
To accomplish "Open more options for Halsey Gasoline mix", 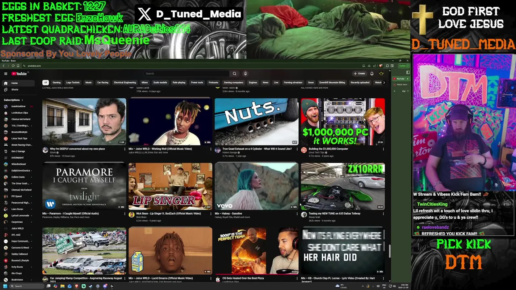I will coord(297,214).
